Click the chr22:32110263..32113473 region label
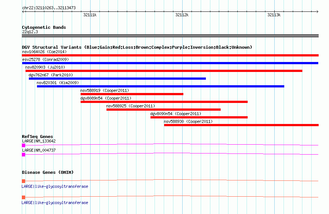The image size is (329, 214). tap(49, 8)
